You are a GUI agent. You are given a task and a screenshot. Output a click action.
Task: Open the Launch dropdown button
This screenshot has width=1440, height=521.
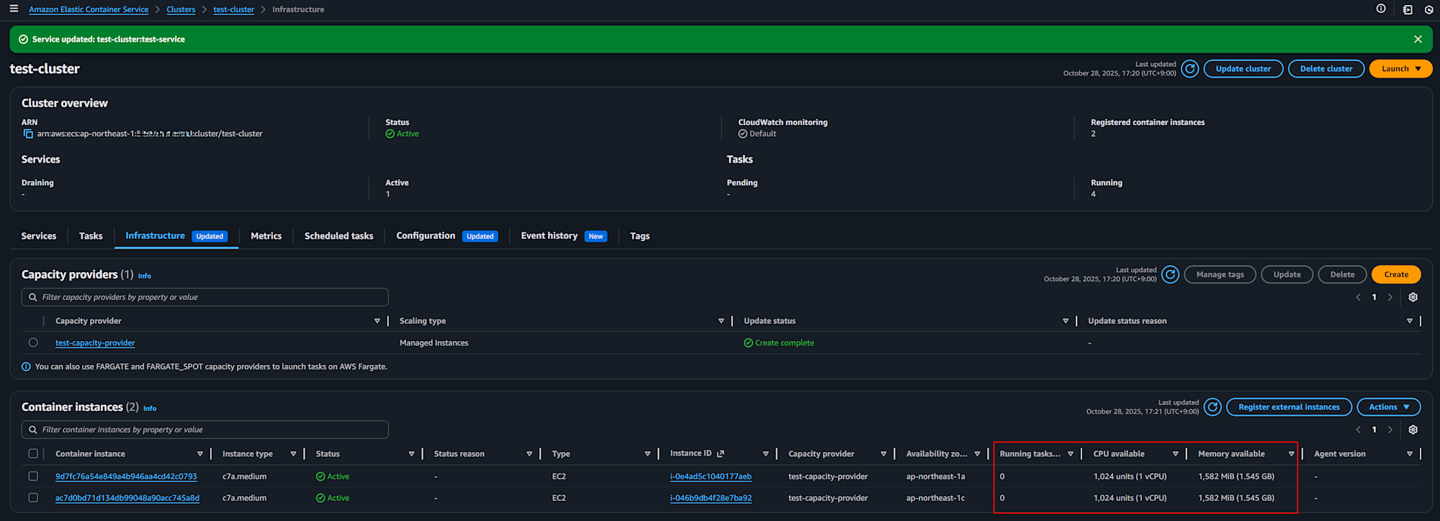(x=1400, y=69)
